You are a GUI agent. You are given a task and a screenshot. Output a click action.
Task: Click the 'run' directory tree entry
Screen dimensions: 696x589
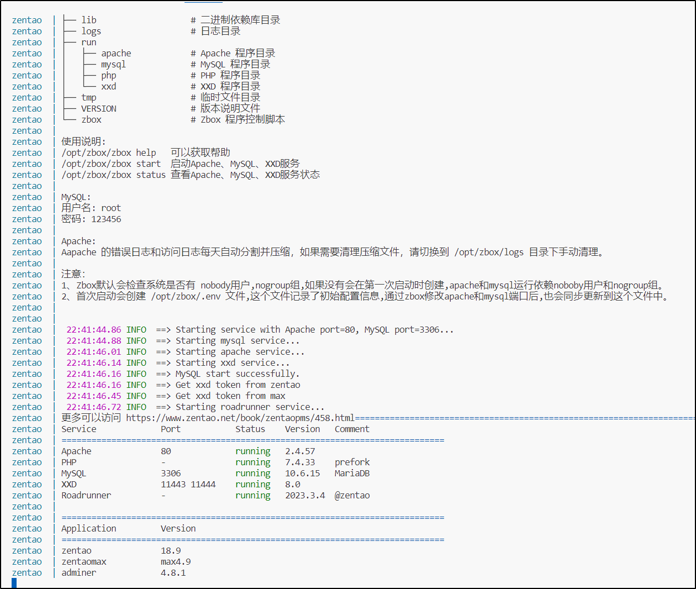tap(89, 42)
